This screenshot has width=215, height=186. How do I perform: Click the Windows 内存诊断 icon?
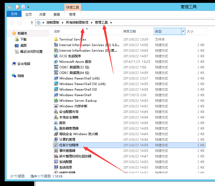pyautogui.click(x=56, y=106)
